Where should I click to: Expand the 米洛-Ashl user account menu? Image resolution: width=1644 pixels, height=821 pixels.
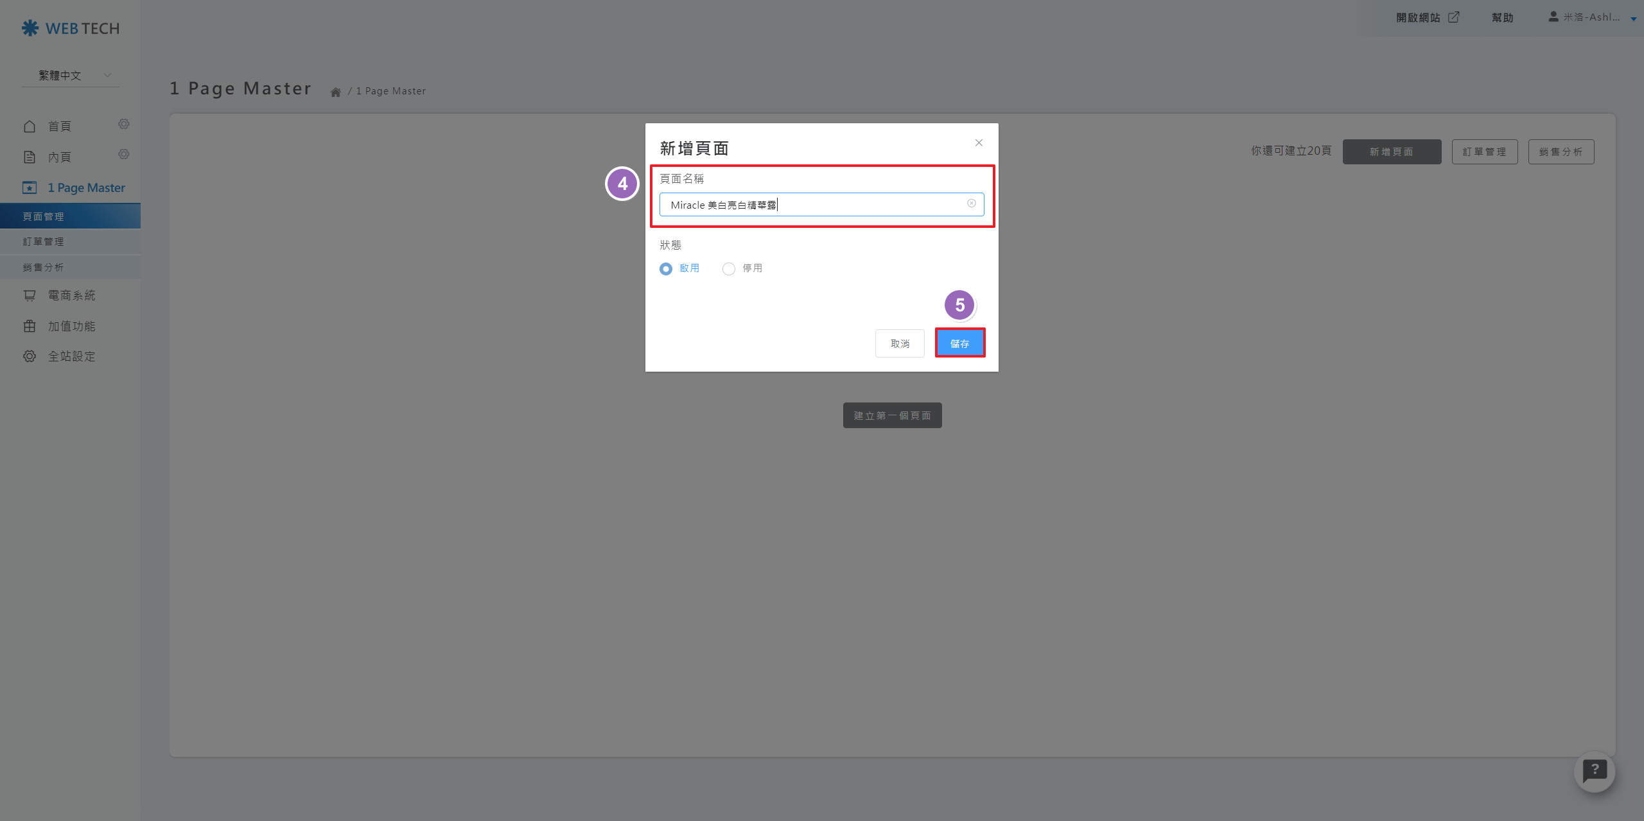(1591, 17)
